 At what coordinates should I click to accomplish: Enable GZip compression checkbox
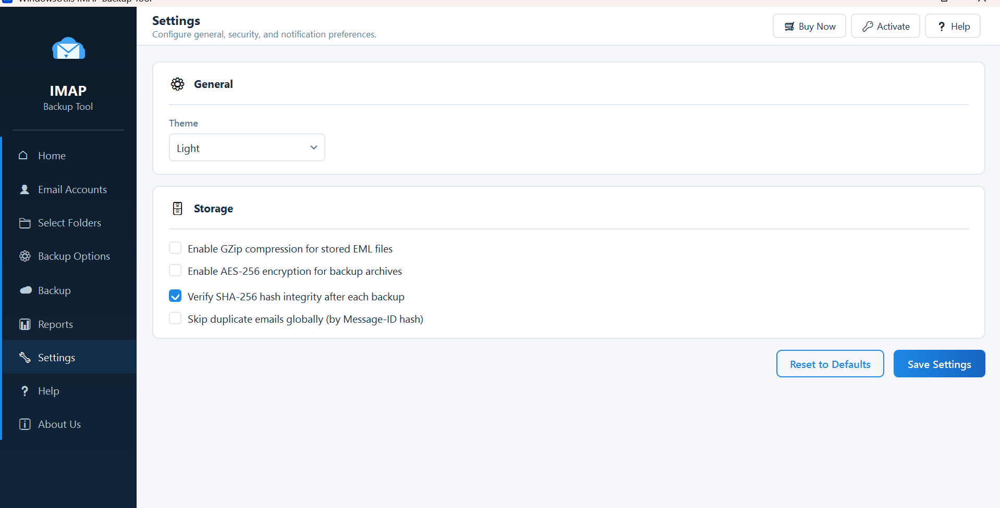175,248
